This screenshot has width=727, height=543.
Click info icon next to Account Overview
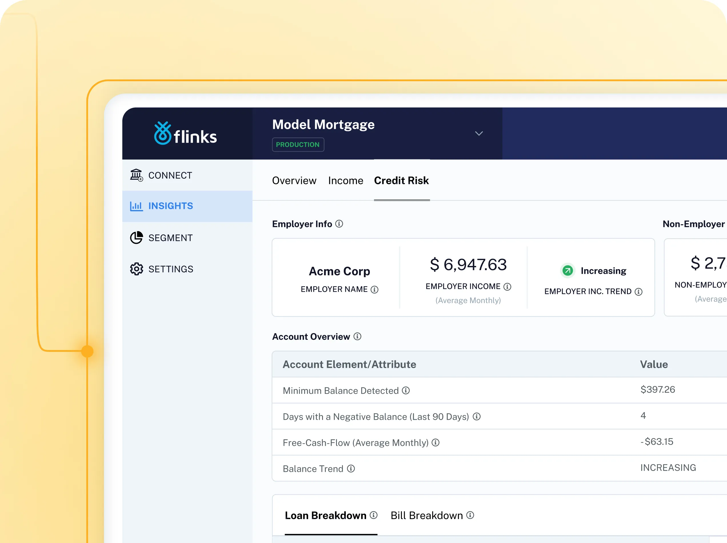click(x=357, y=337)
